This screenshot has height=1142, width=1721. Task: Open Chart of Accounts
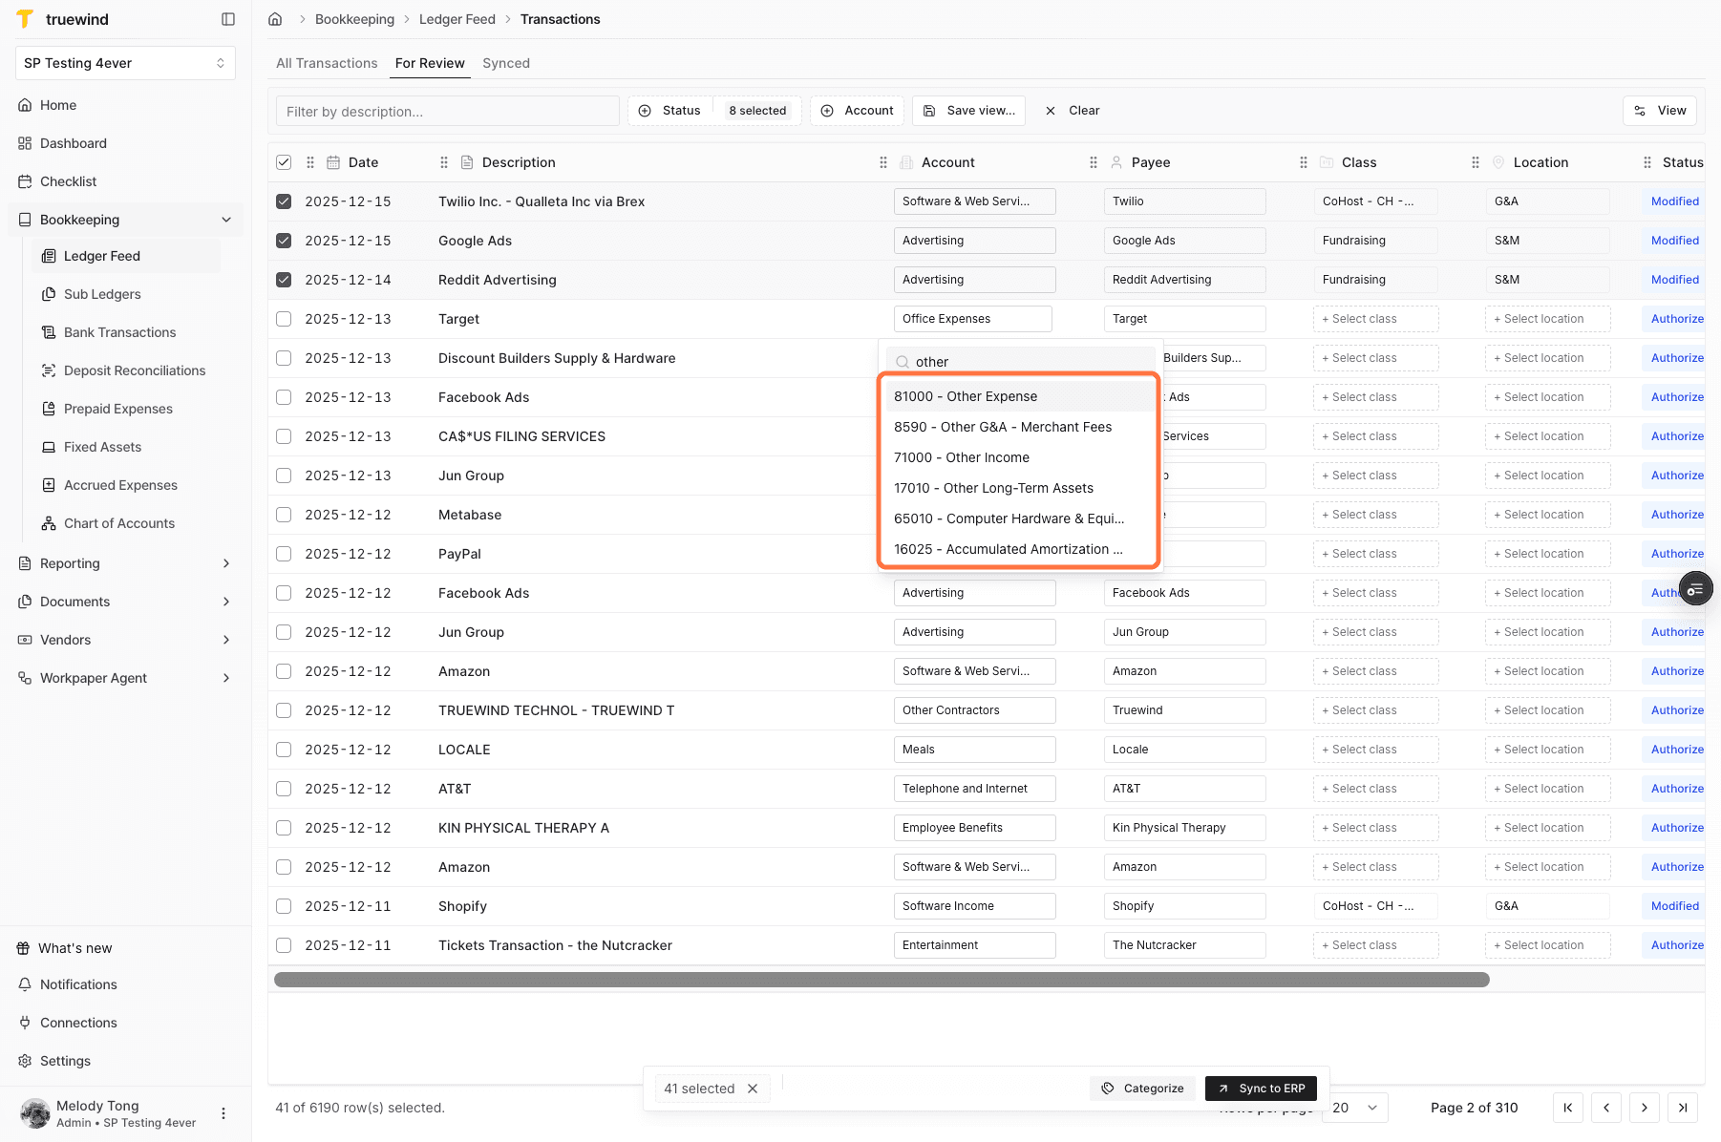pos(119,523)
